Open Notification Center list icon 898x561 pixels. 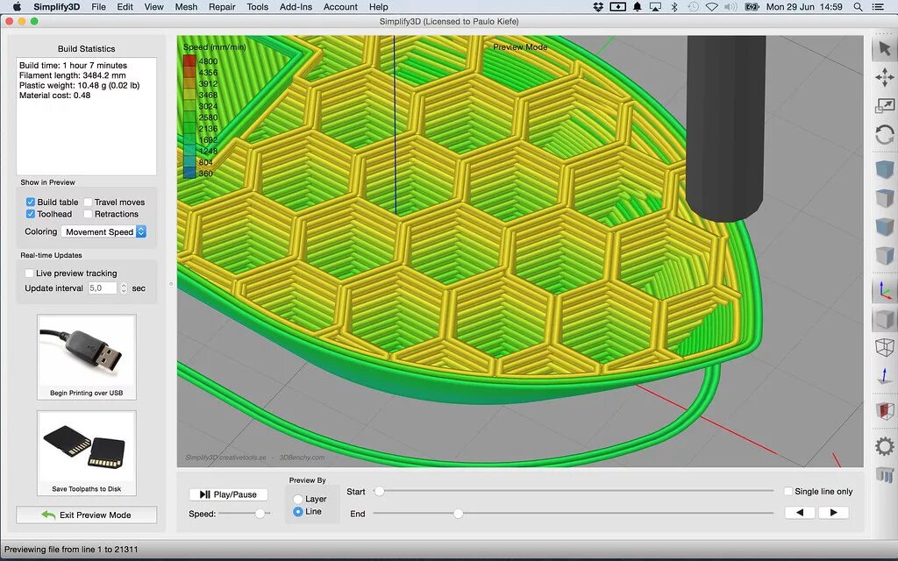[x=877, y=7]
